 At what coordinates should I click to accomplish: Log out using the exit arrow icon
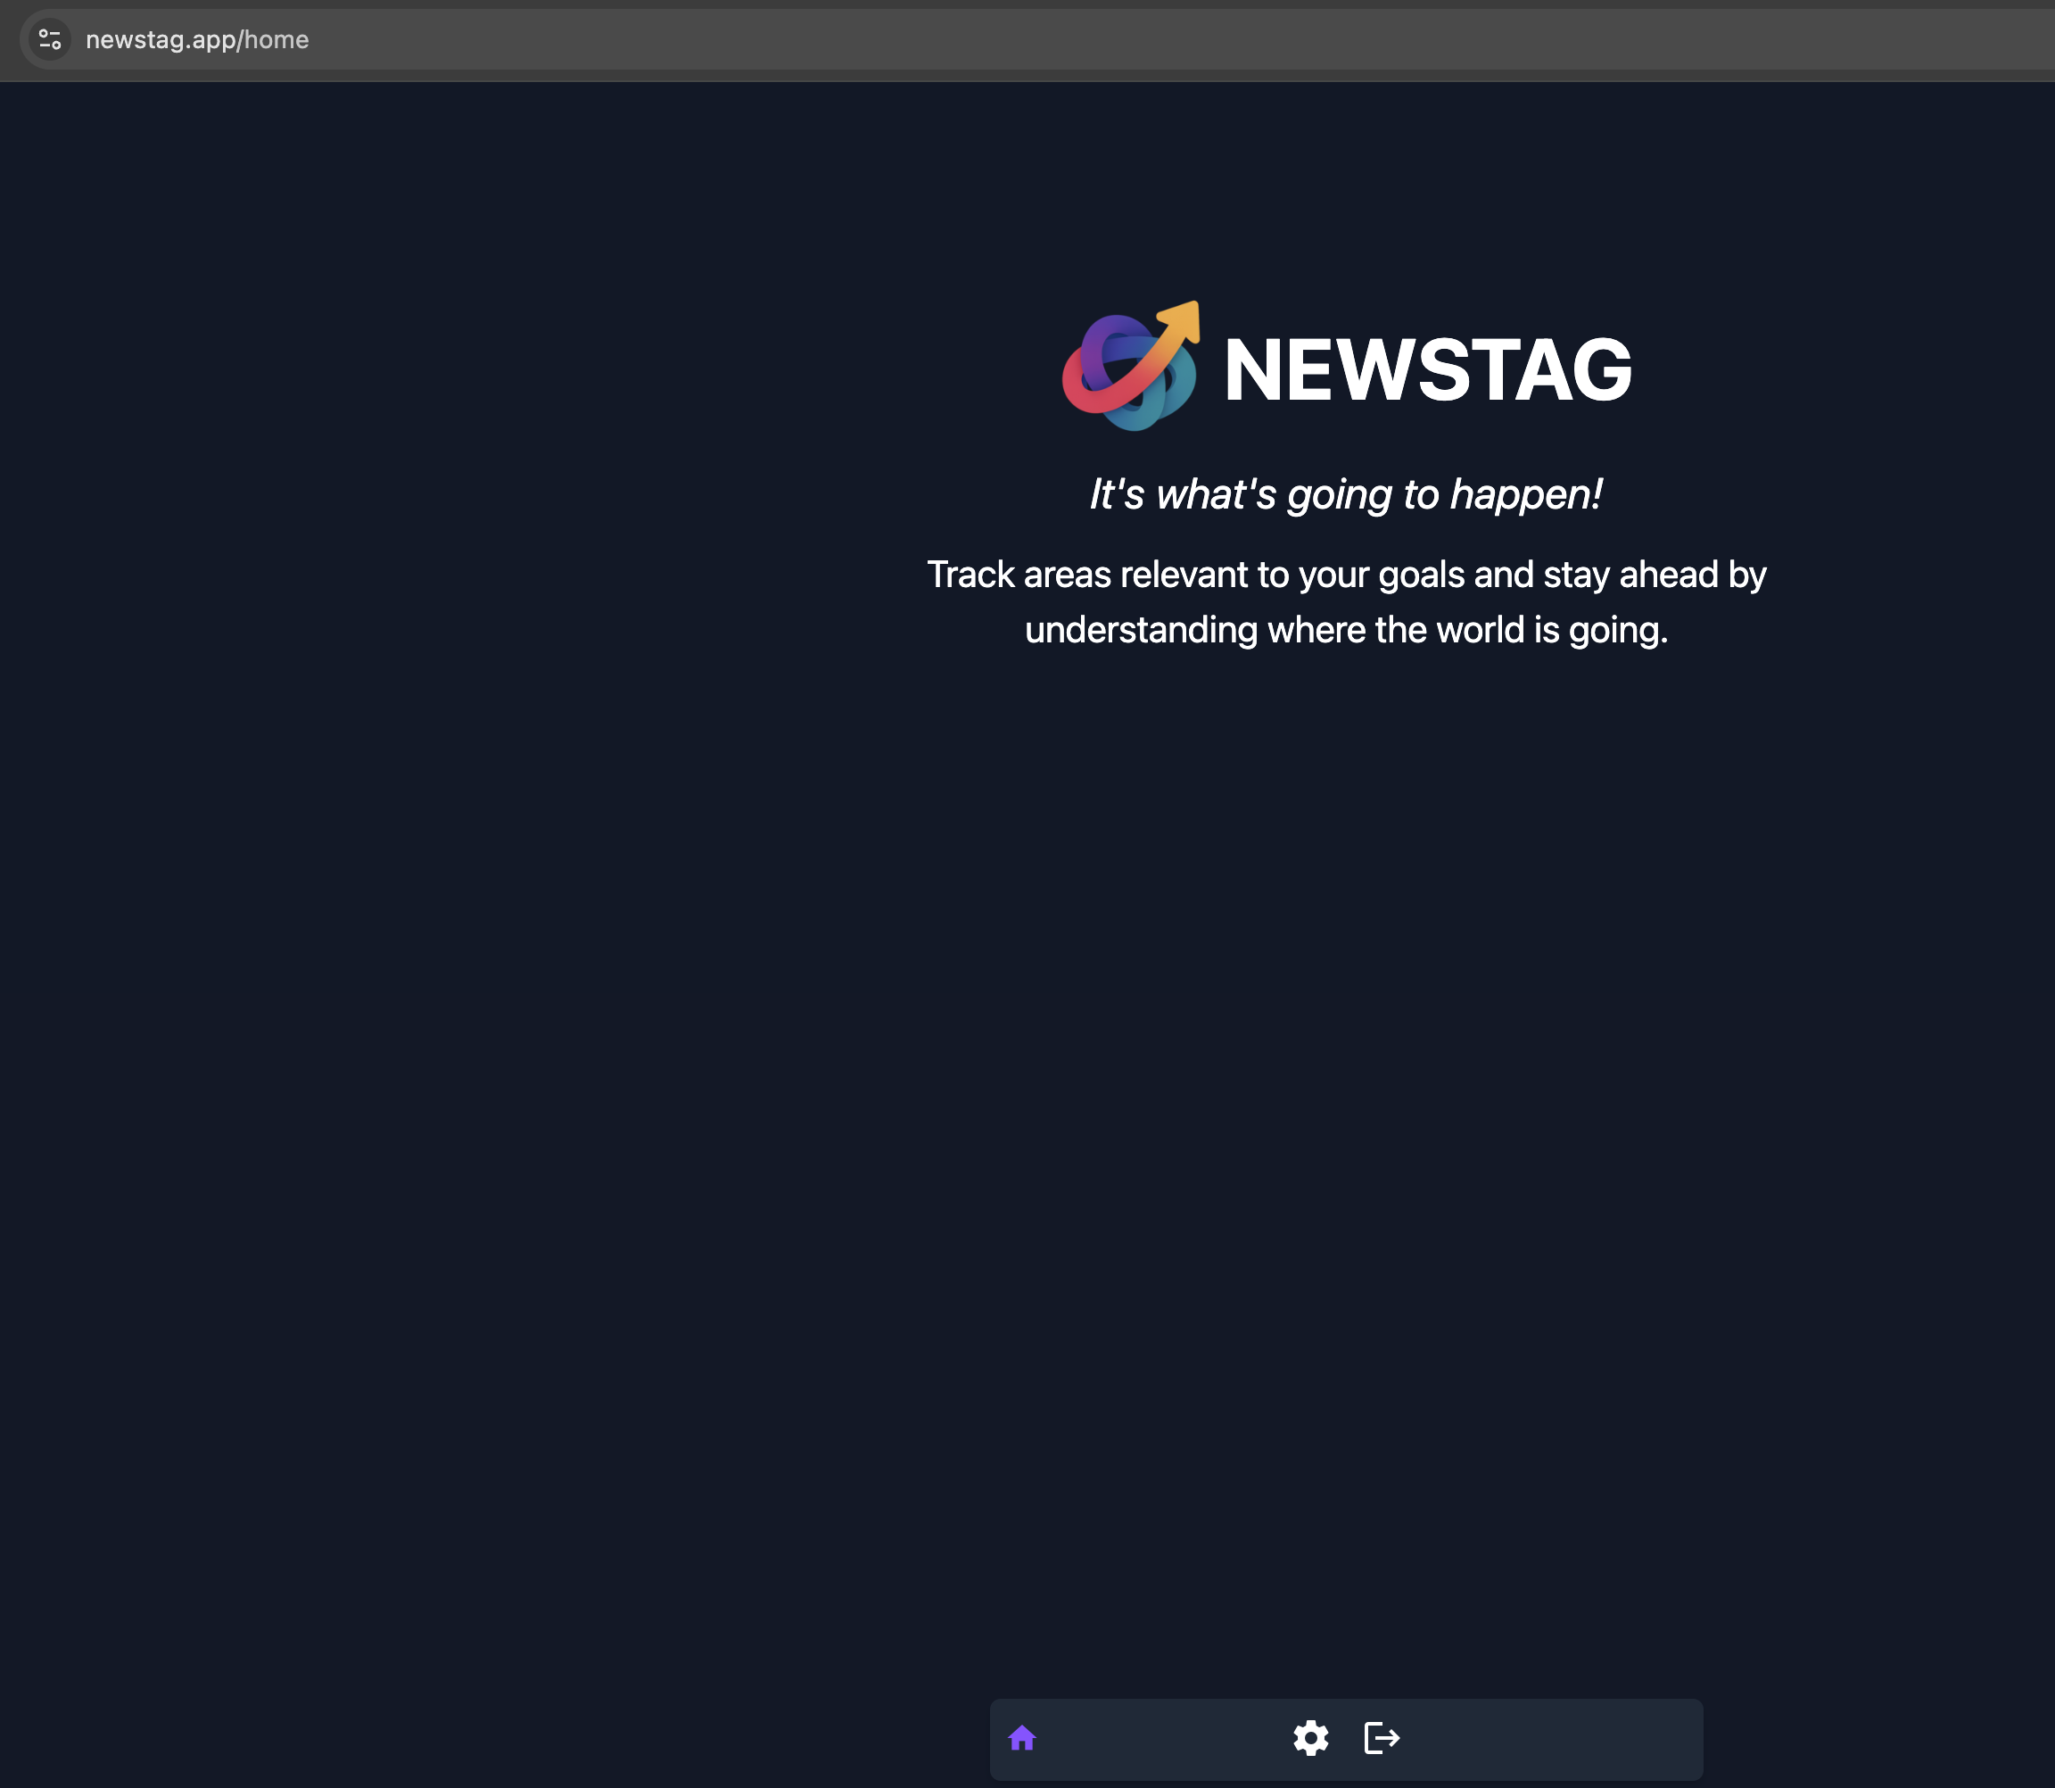(1382, 1738)
